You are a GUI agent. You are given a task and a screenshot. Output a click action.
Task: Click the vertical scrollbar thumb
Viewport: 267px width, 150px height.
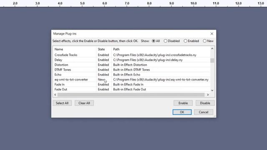click(x=212, y=60)
